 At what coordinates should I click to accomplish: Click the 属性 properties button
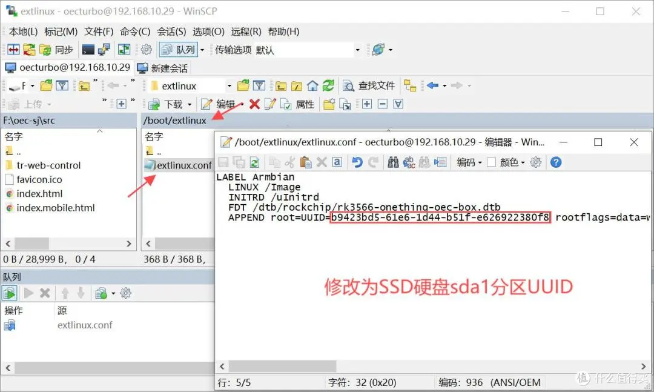click(297, 104)
